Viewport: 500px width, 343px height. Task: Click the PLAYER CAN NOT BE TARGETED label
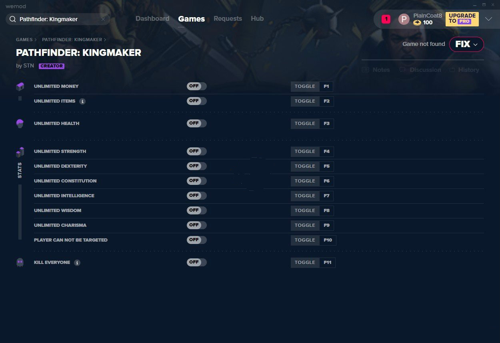coord(71,240)
